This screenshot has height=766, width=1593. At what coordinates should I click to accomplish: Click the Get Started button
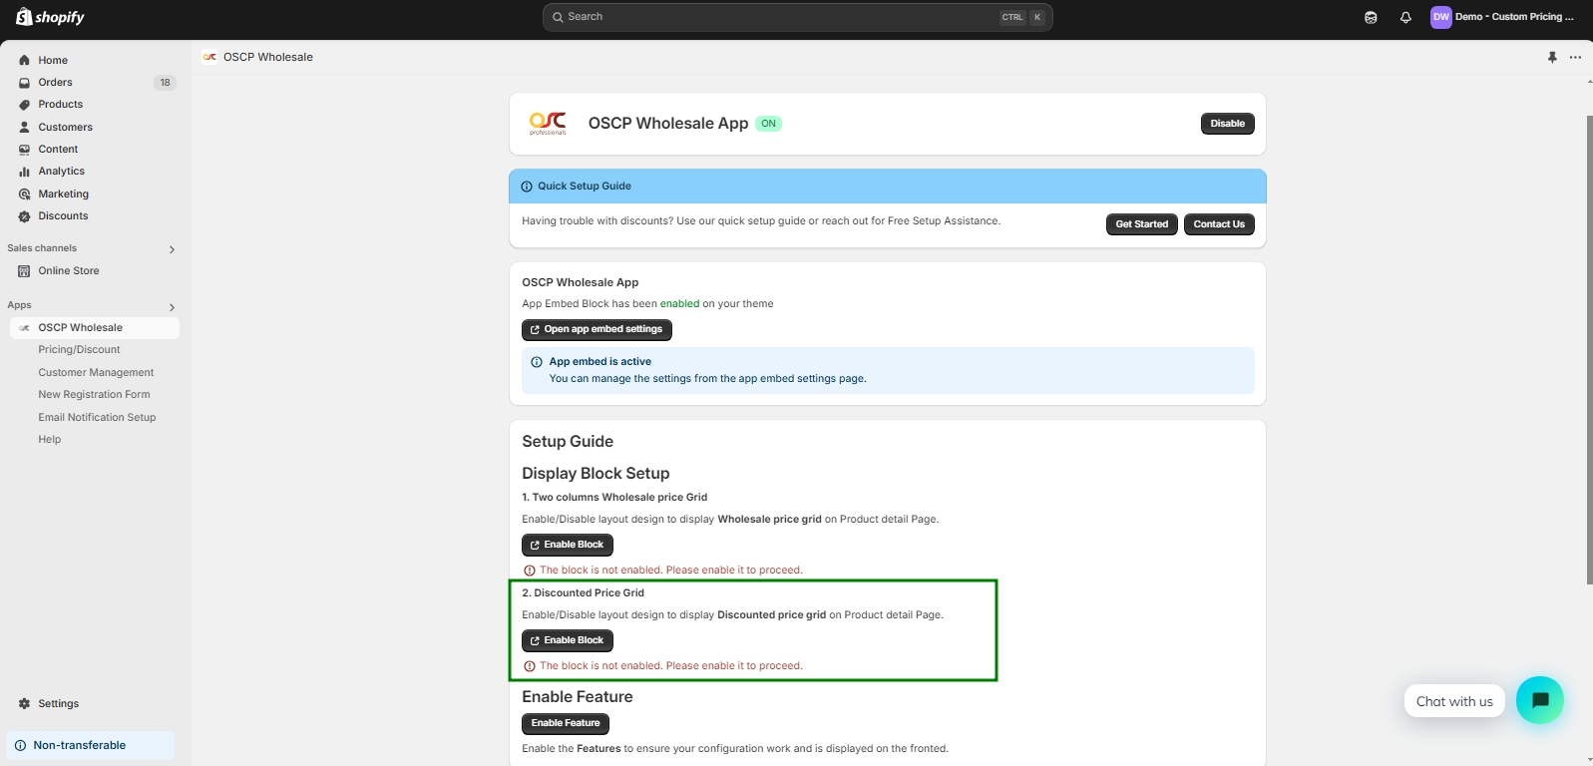pos(1141,224)
